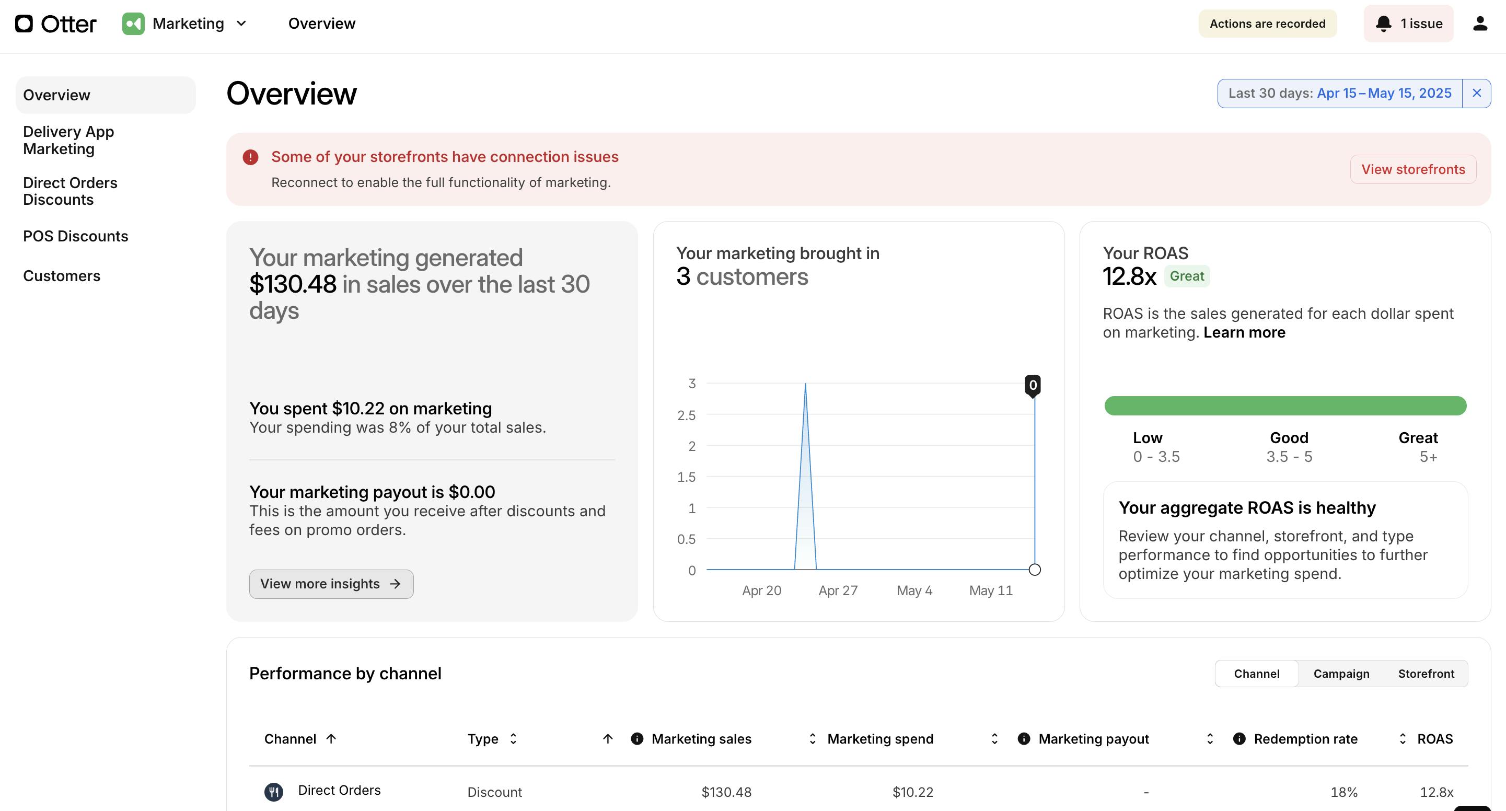Viewport: 1506px width, 811px height.
Task: Expand the Marketing app switcher chevron
Action: tap(241, 24)
